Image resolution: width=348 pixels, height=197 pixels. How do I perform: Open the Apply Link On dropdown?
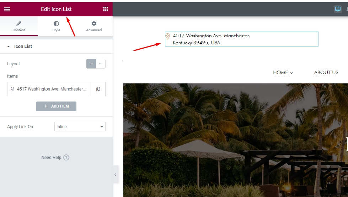point(80,127)
